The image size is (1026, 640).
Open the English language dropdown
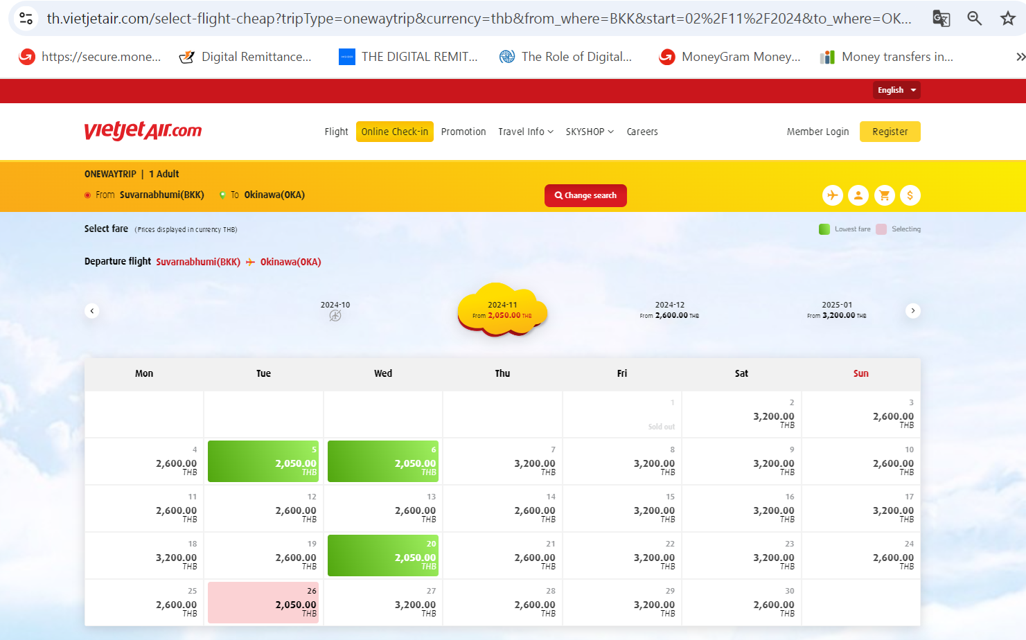896,90
